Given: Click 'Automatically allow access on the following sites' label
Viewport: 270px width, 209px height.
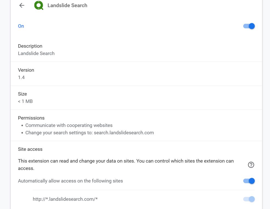Looking at the screenshot, I should pyautogui.click(x=70, y=181).
